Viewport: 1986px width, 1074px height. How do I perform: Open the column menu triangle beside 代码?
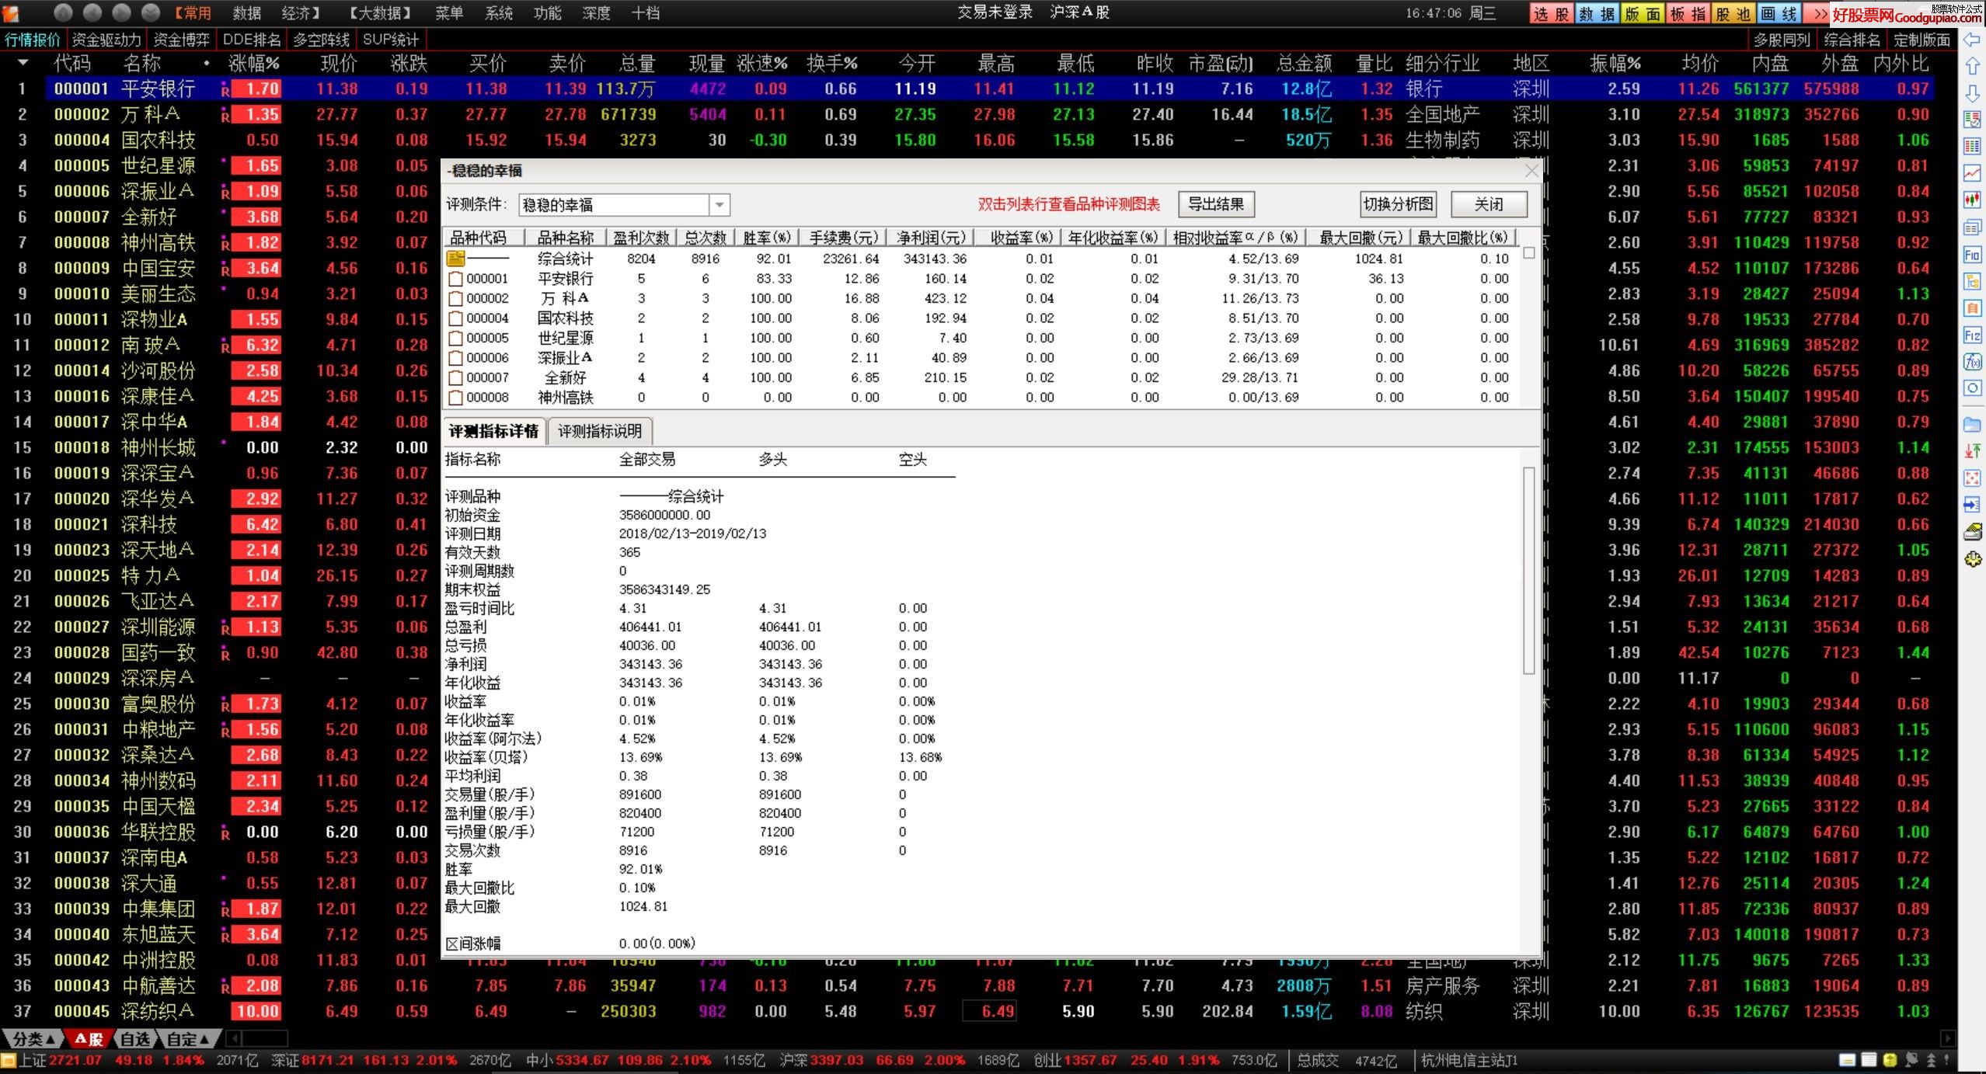23,62
